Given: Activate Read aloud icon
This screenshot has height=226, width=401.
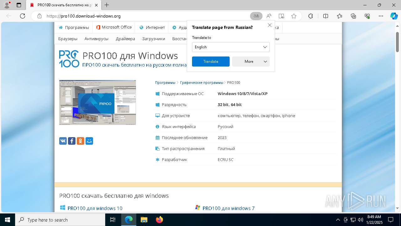Looking at the screenshot, I should (x=269, y=16).
